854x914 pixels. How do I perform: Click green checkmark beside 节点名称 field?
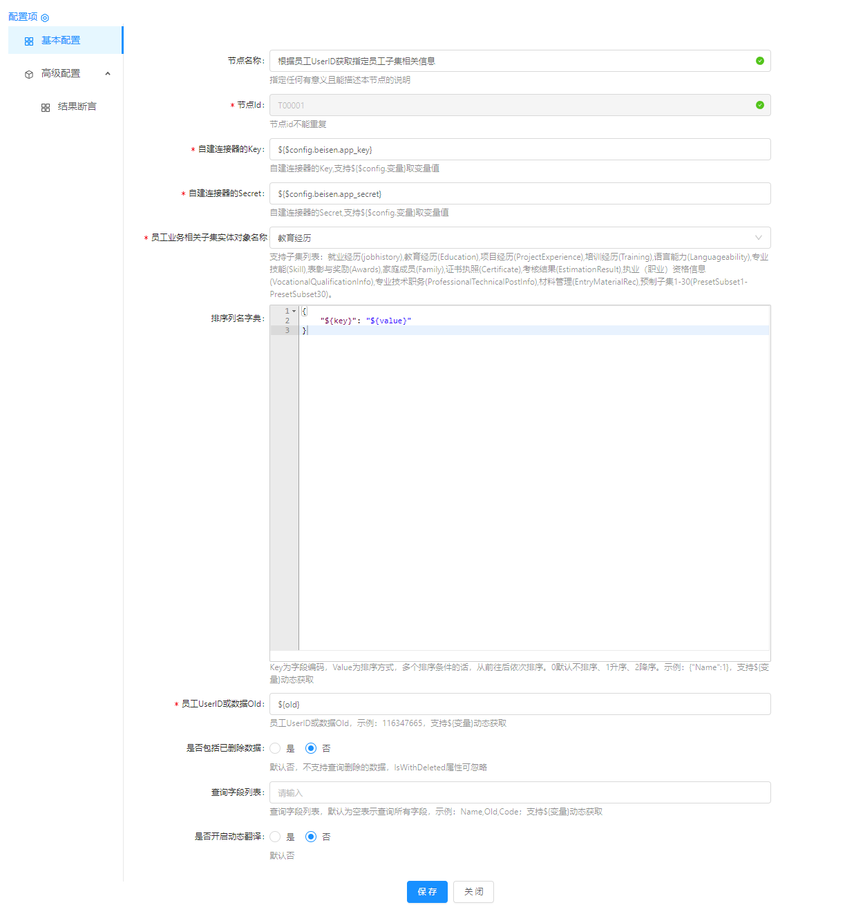[x=760, y=61]
